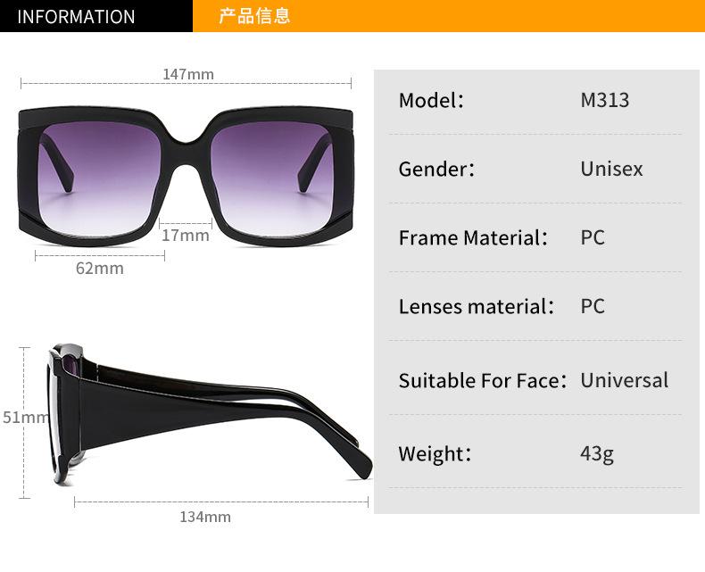The image size is (705, 572).
Task: Click the 147mm width measurement label
Action: (x=188, y=74)
